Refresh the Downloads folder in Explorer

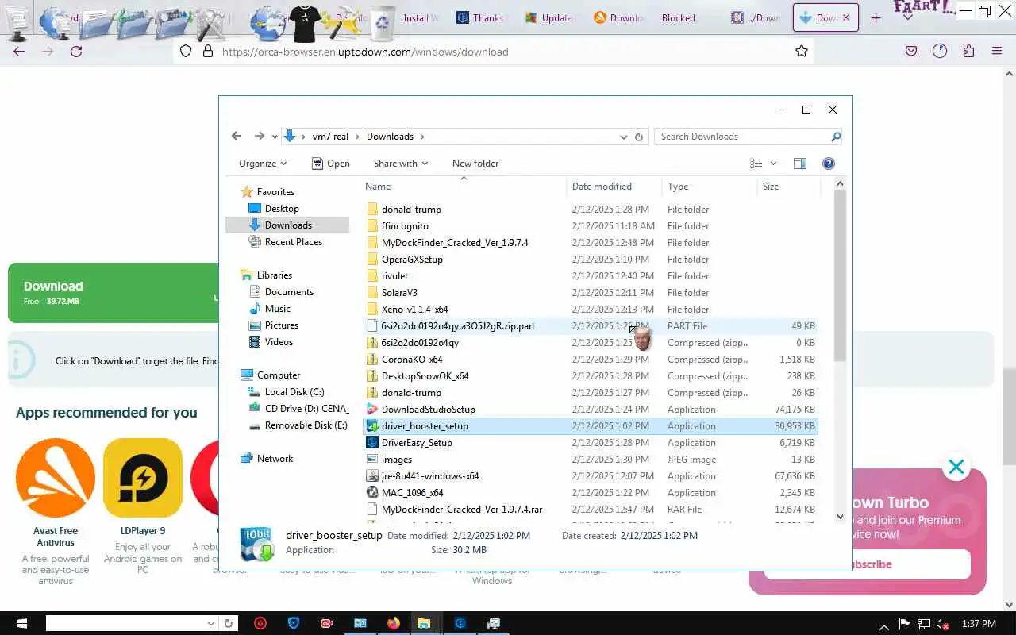[x=639, y=137]
